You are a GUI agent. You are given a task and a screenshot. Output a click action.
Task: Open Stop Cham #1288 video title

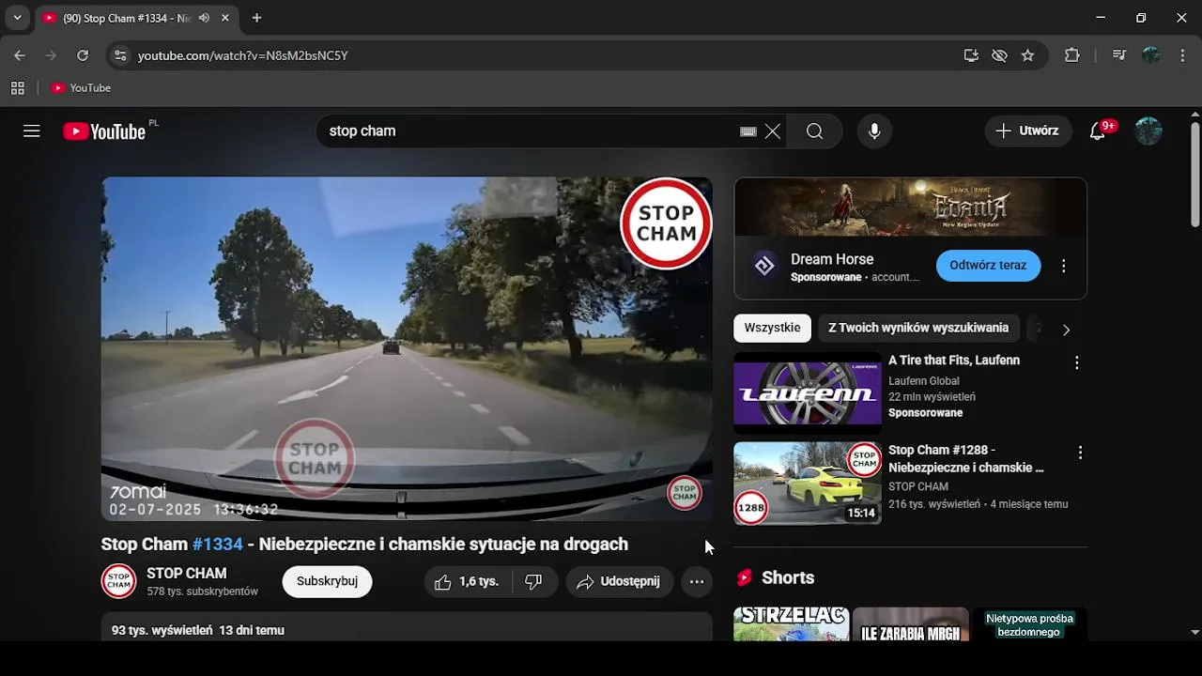[x=966, y=459]
